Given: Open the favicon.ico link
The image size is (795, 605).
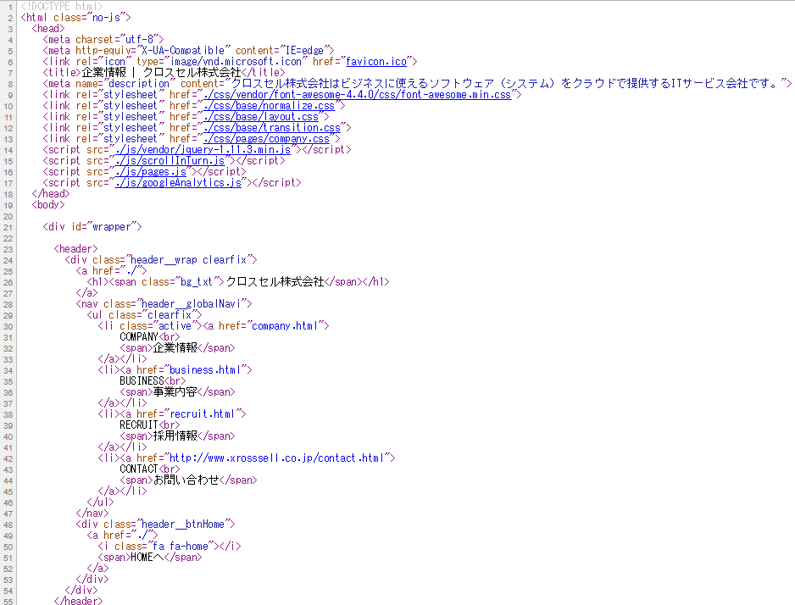Looking at the screenshot, I should (x=376, y=62).
